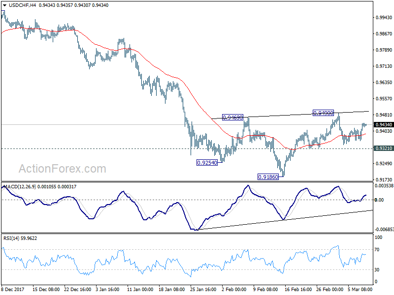Click the 0.92490 price axis value
Screen dimensions: 394x295
click(x=384, y=164)
